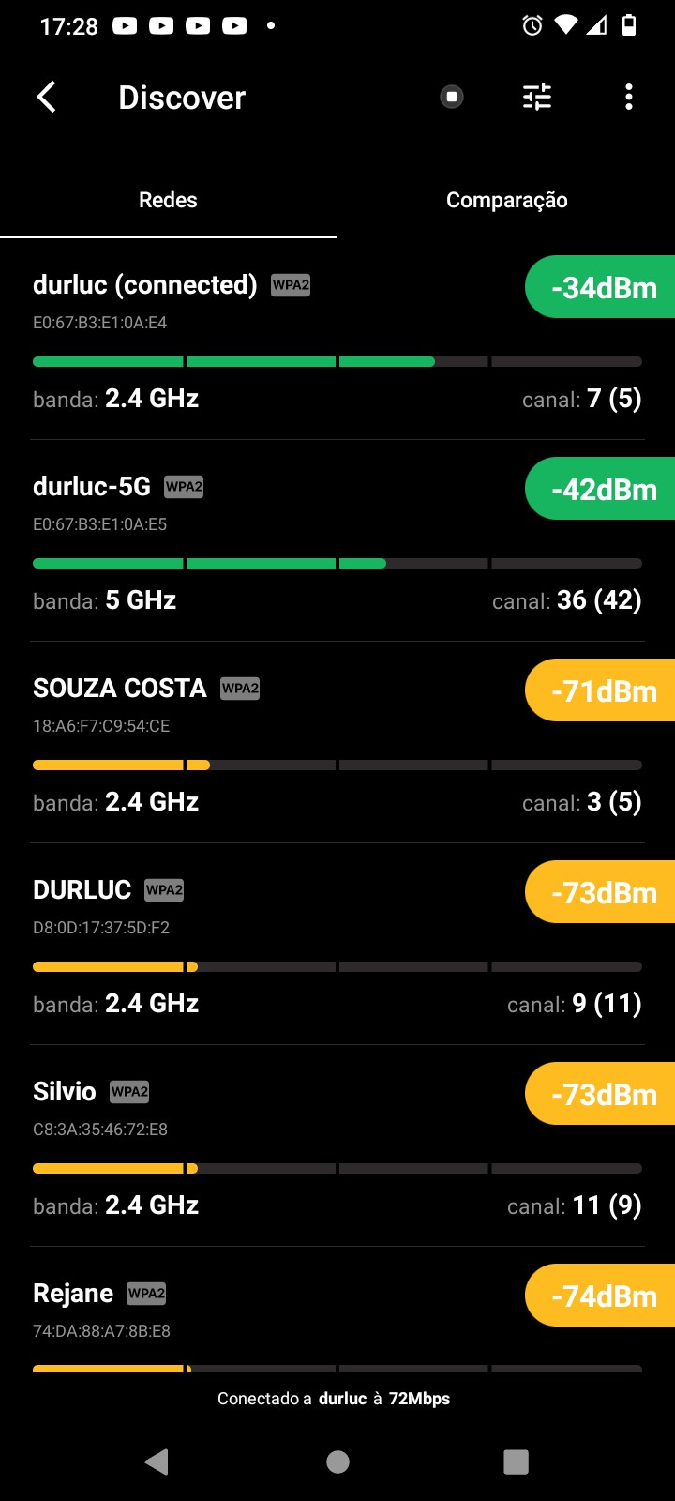Image resolution: width=675 pixels, height=1501 pixels.
Task: Tap the back arrow icon
Action: tap(46, 97)
